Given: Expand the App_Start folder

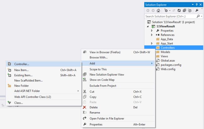Looking at the screenshot, I should 152,43.
